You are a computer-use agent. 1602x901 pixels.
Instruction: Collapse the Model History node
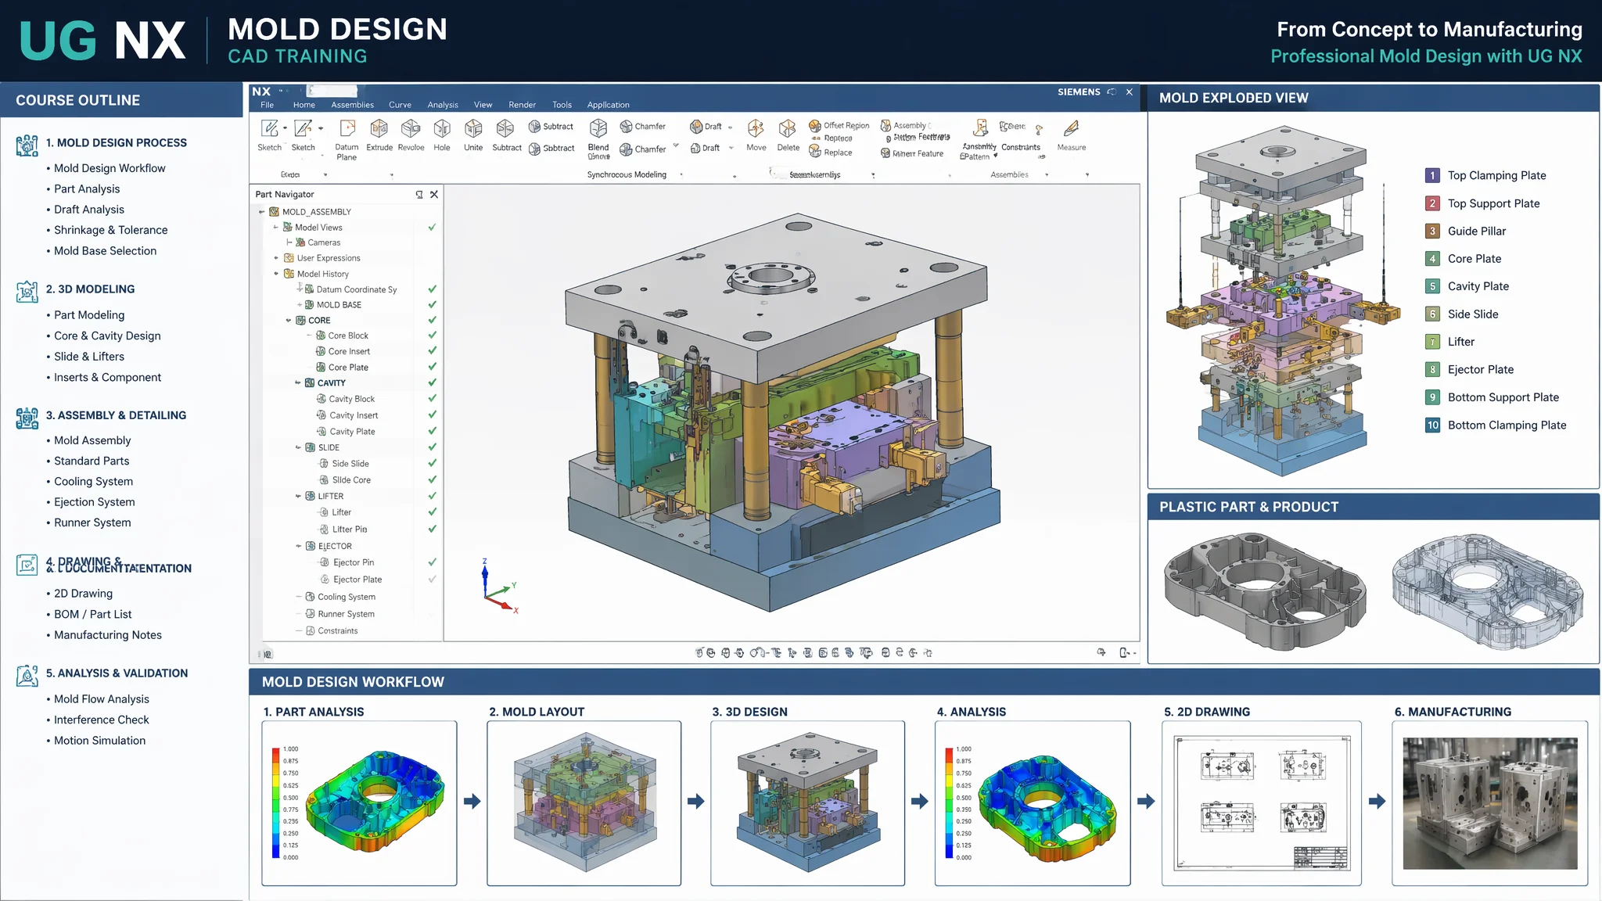(276, 274)
